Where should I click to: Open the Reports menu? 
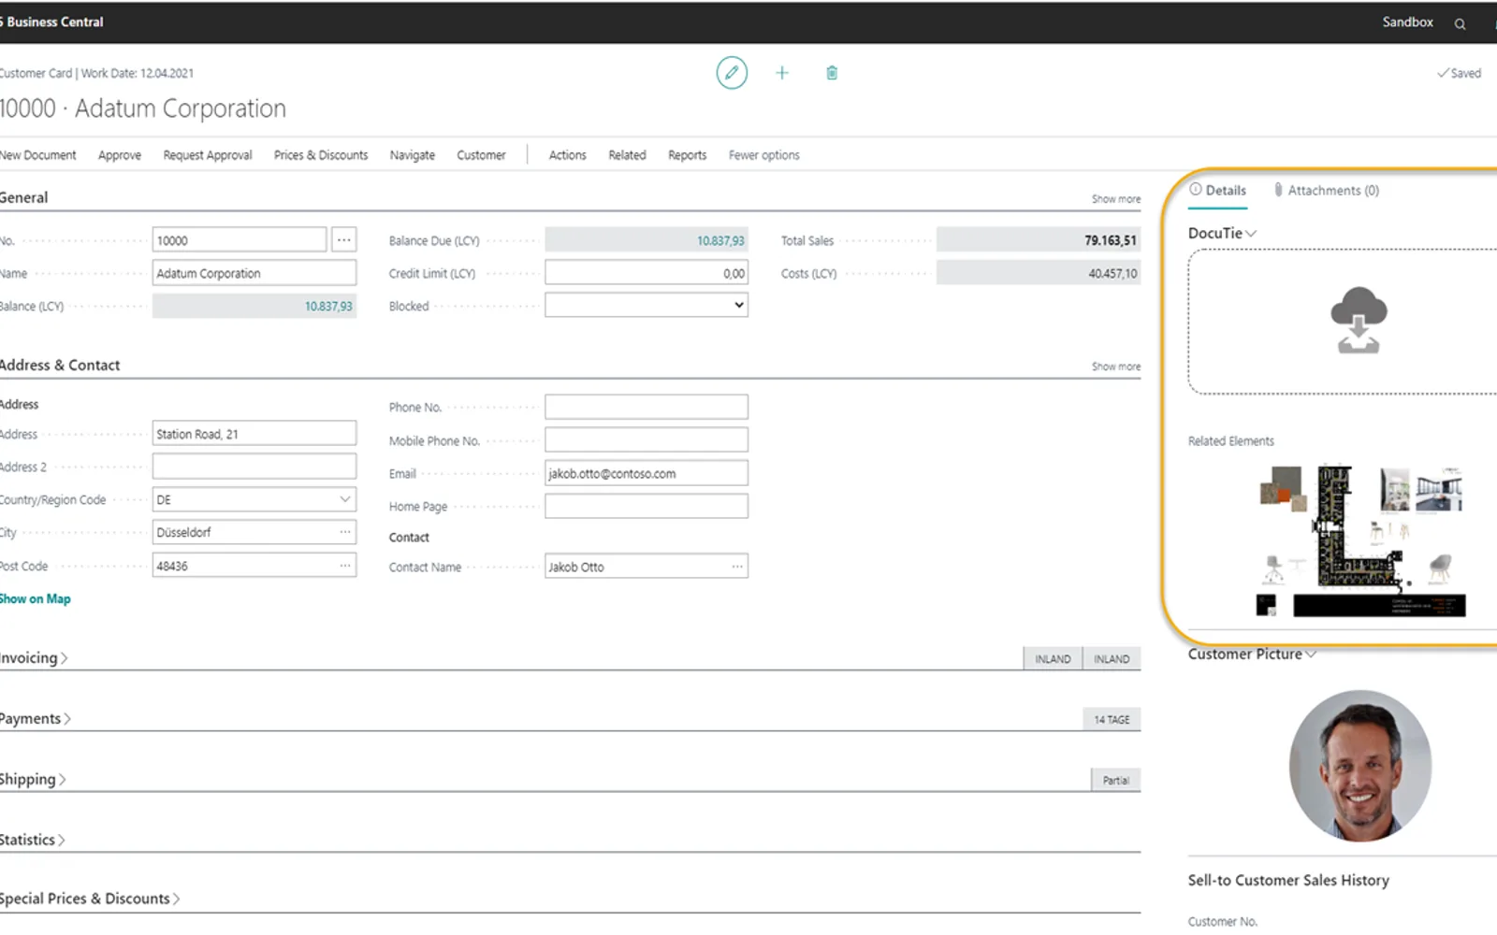(x=688, y=155)
